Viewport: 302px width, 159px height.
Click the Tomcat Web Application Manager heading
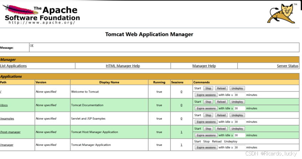pos(149,35)
